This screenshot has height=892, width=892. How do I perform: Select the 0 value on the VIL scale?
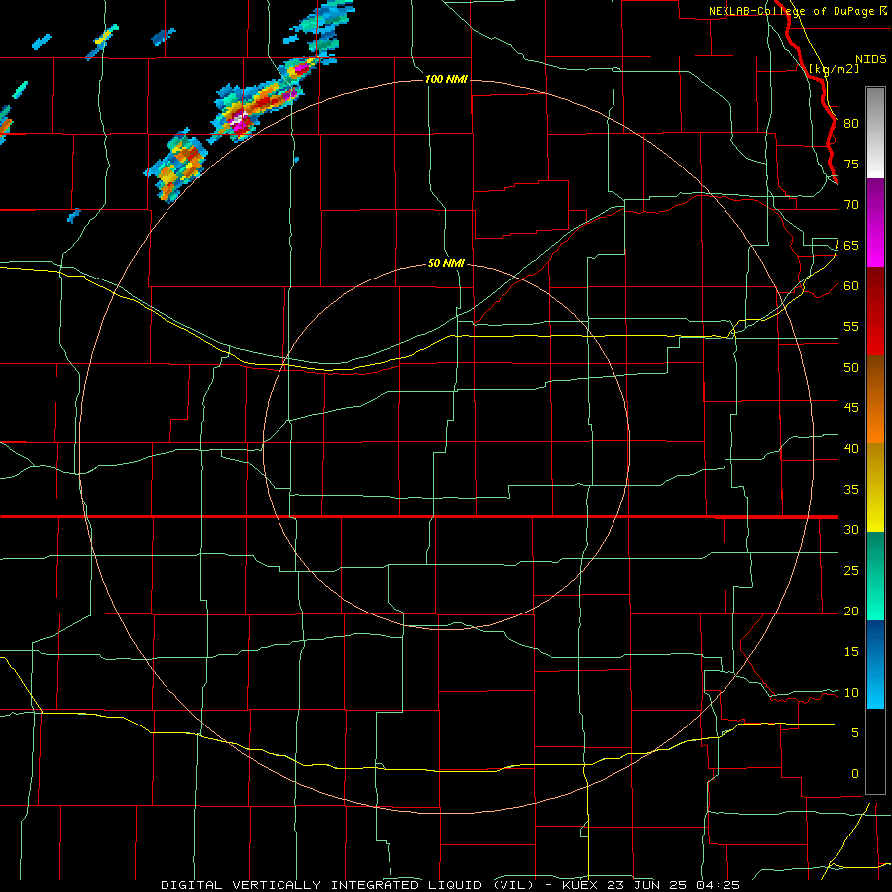(x=855, y=774)
